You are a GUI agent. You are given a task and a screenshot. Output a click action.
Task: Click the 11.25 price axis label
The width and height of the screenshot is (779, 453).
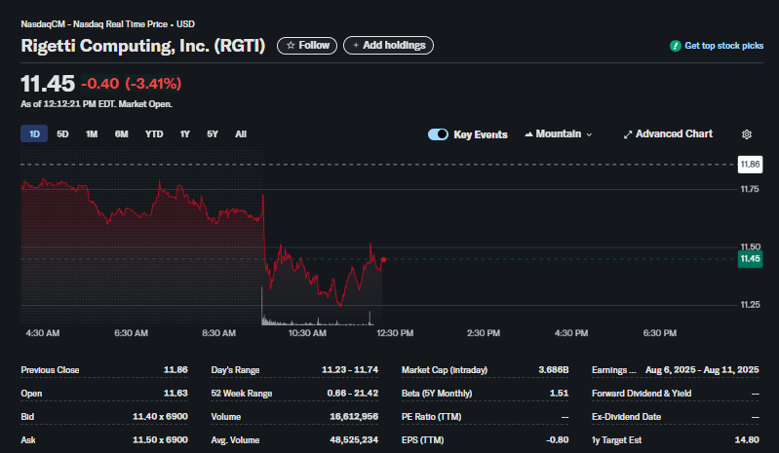[750, 305]
